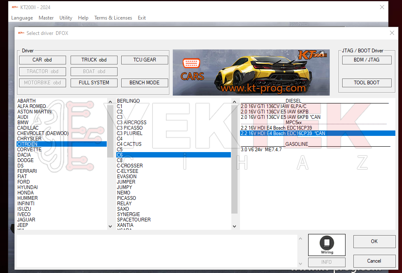This screenshot has height=273, width=402.
Task: Select SAXO model
Action: tap(174, 209)
